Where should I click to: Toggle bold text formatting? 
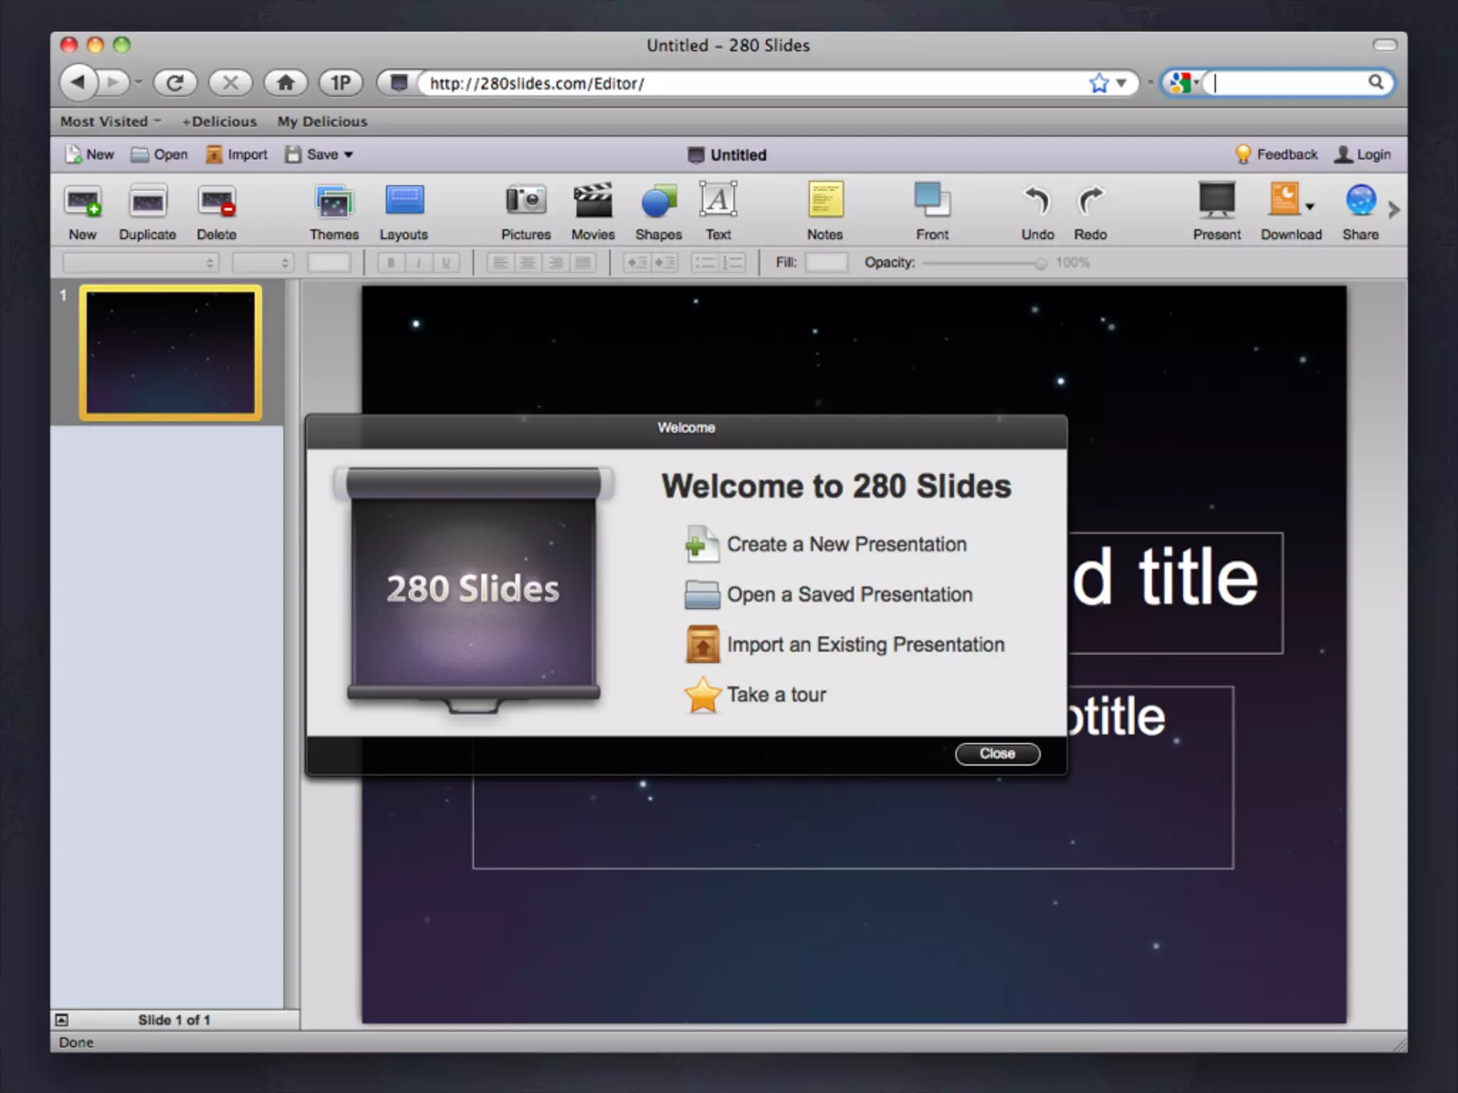[x=391, y=263]
